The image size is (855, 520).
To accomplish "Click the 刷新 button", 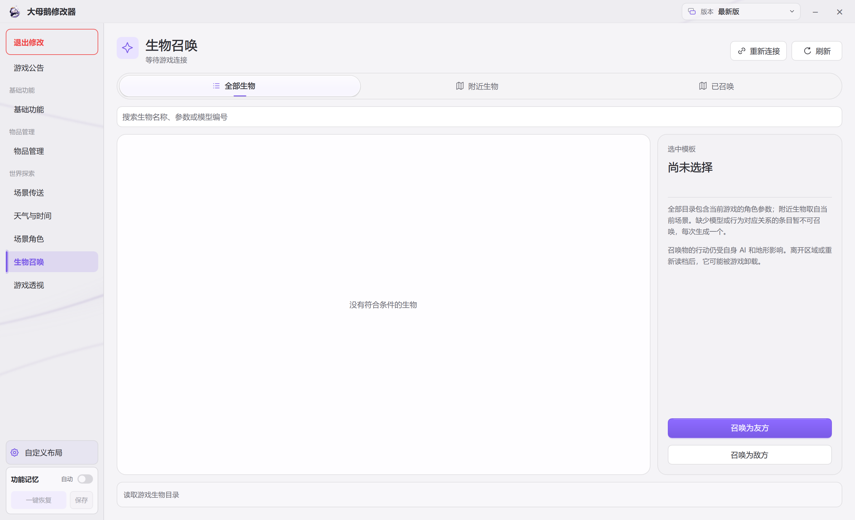I will 817,51.
